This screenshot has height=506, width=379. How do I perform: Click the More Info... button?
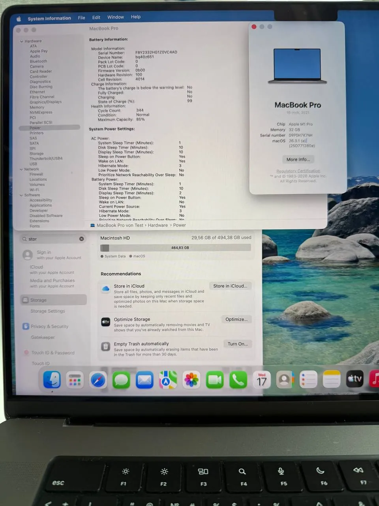click(x=298, y=159)
